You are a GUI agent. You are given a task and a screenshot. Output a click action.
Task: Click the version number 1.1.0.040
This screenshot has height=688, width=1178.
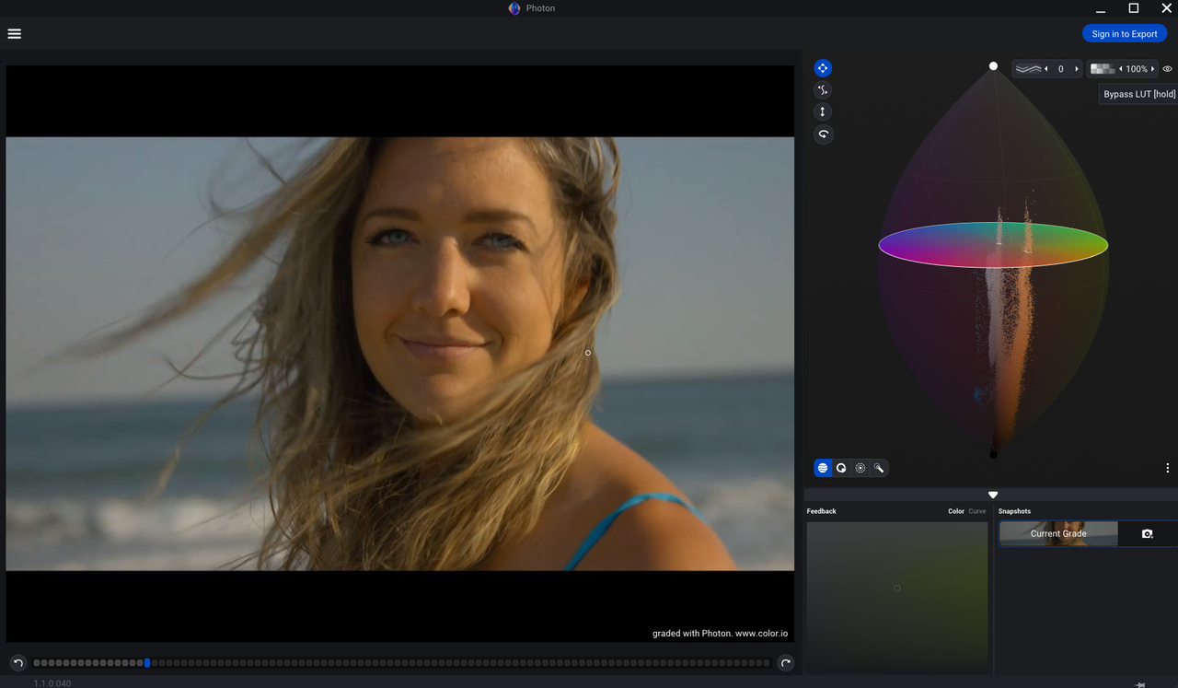point(52,683)
